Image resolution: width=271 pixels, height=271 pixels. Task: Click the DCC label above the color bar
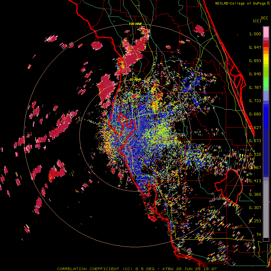264,18
